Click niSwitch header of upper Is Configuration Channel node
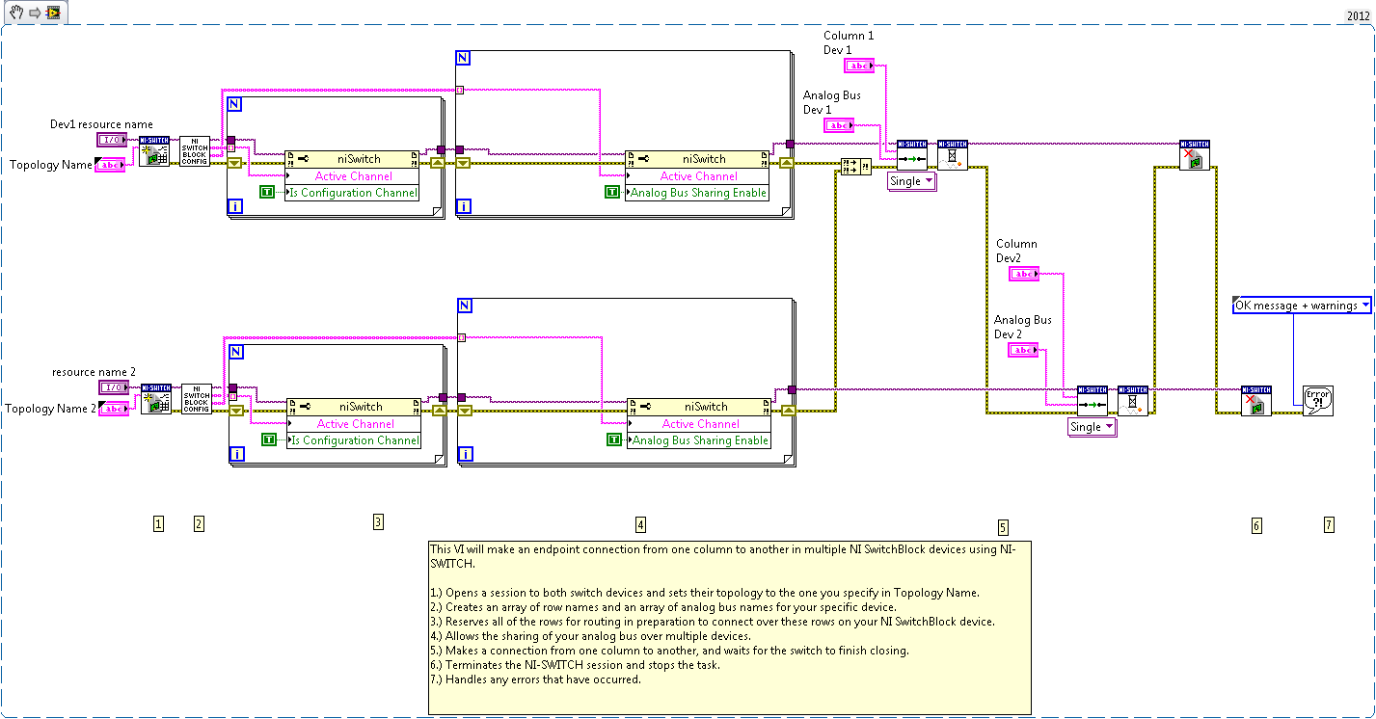 [353, 159]
